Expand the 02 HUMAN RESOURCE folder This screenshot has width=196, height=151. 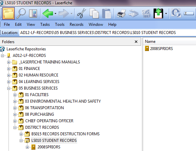click(x=9, y=75)
